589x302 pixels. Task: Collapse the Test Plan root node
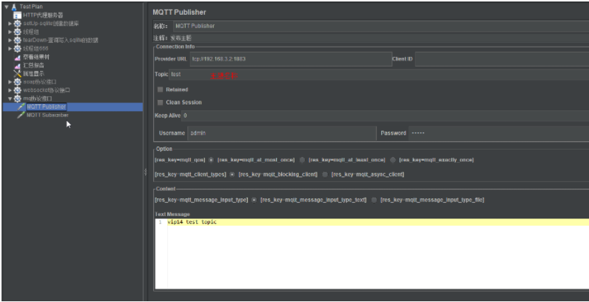7,7
